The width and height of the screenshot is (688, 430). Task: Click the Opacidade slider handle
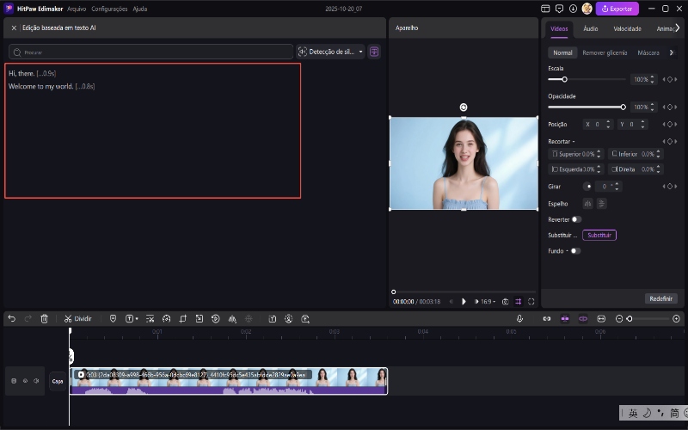pyautogui.click(x=623, y=107)
